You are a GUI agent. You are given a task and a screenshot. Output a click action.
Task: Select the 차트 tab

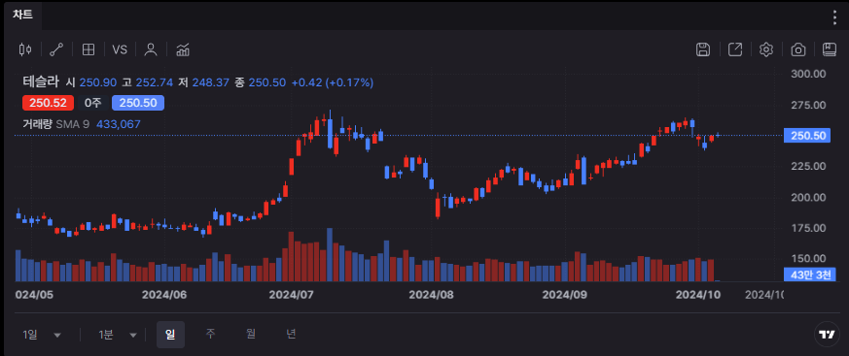23,16
